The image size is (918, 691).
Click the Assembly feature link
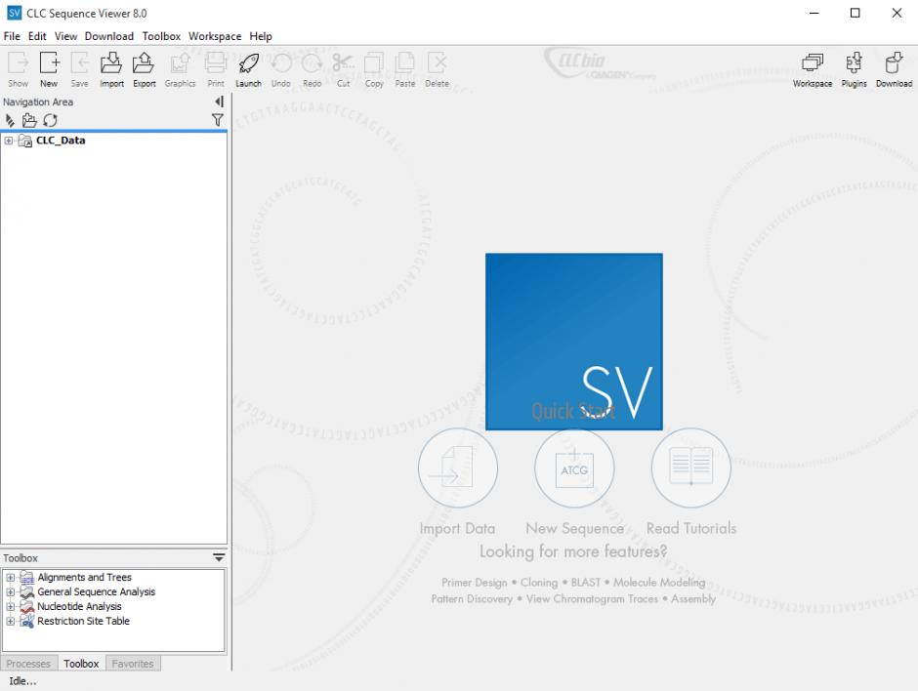click(693, 599)
